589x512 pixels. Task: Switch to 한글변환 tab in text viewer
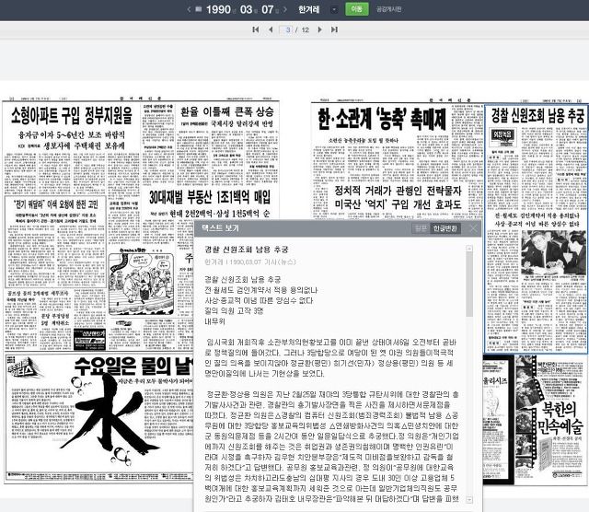(445, 228)
